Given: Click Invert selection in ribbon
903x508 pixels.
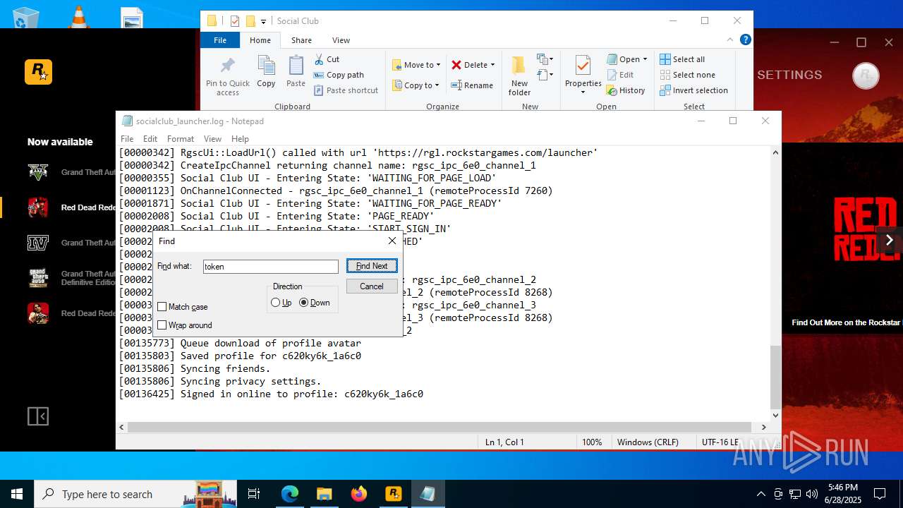Looking at the screenshot, I should click(694, 90).
